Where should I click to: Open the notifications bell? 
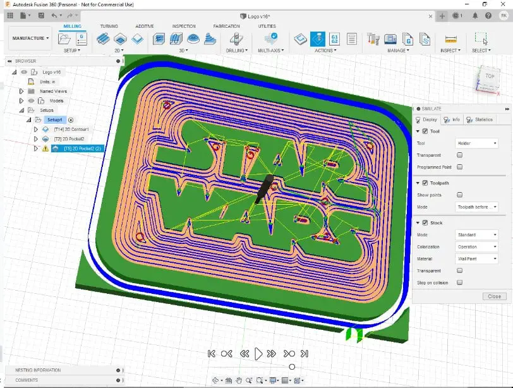[474, 15]
